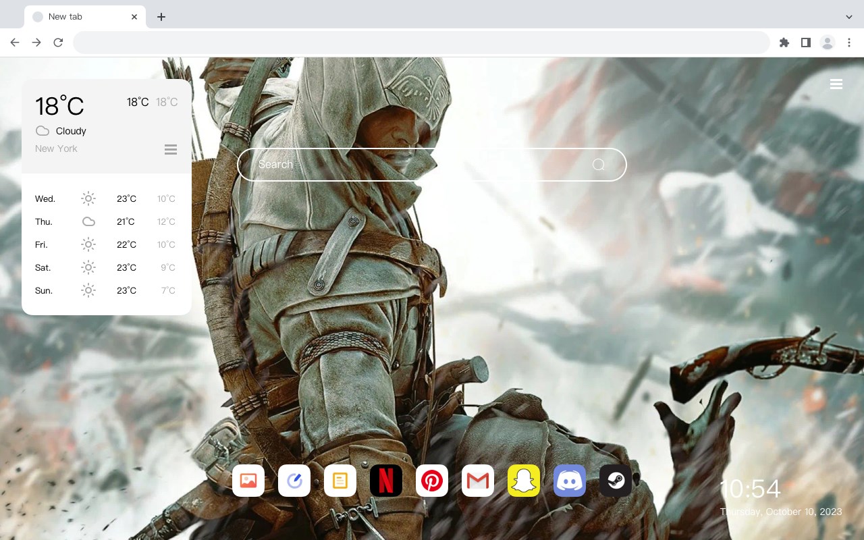Reload the current page
The height and width of the screenshot is (540, 864).
pos(58,43)
